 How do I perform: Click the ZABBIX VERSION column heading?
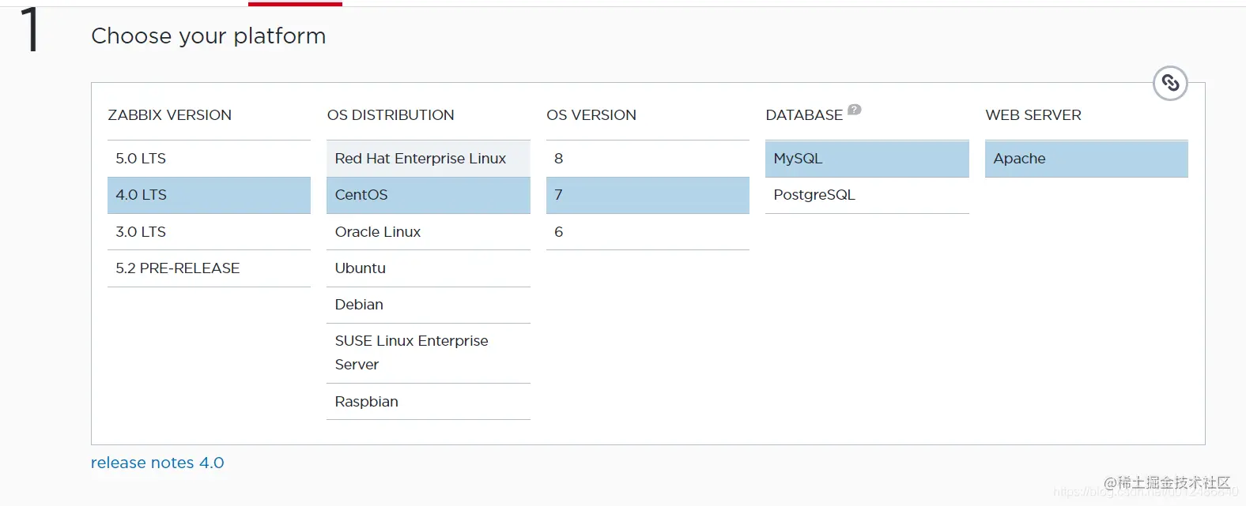coord(170,115)
